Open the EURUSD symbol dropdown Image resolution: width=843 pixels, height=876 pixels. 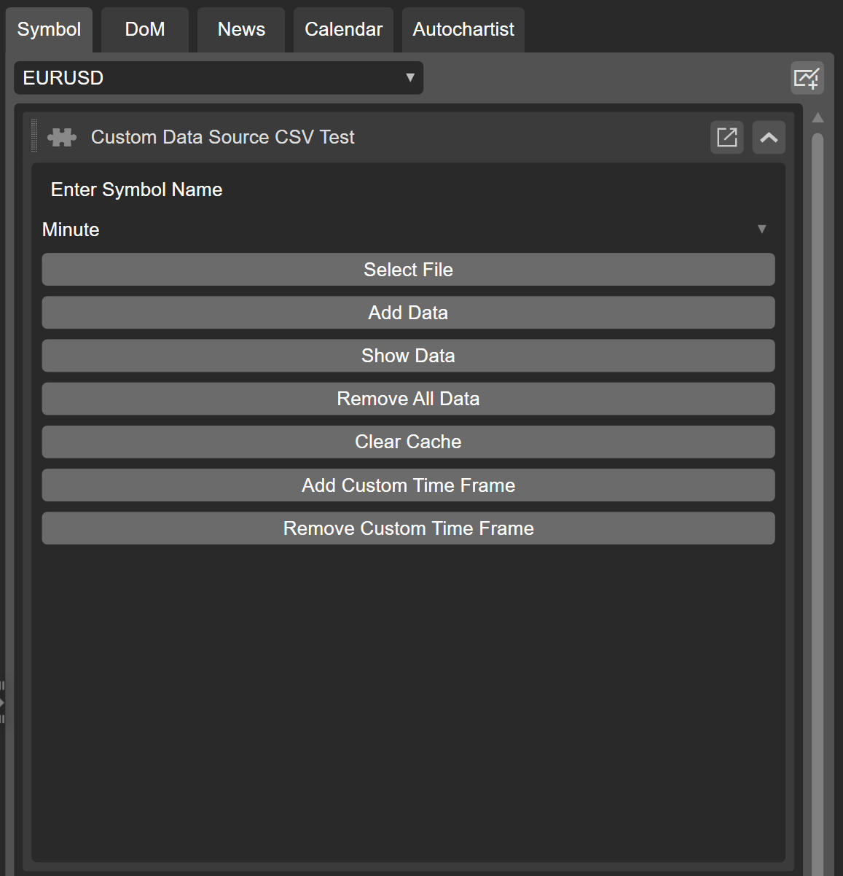click(219, 78)
